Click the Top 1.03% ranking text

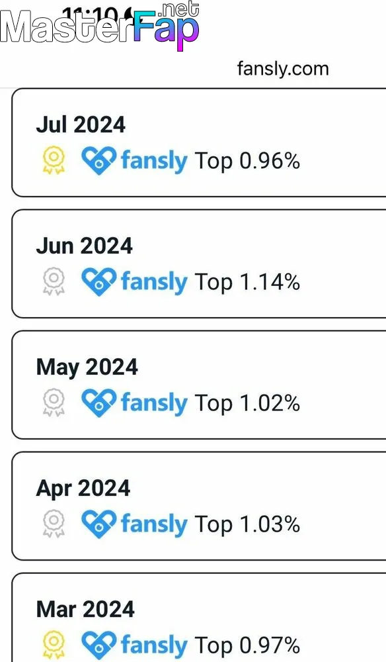tap(247, 524)
